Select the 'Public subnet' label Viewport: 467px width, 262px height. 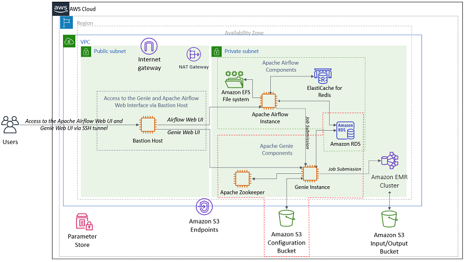[110, 51]
